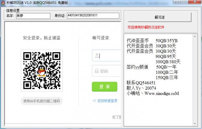
Task: Click the 帐号登录 heading
Action: pyautogui.click(x=101, y=38)
